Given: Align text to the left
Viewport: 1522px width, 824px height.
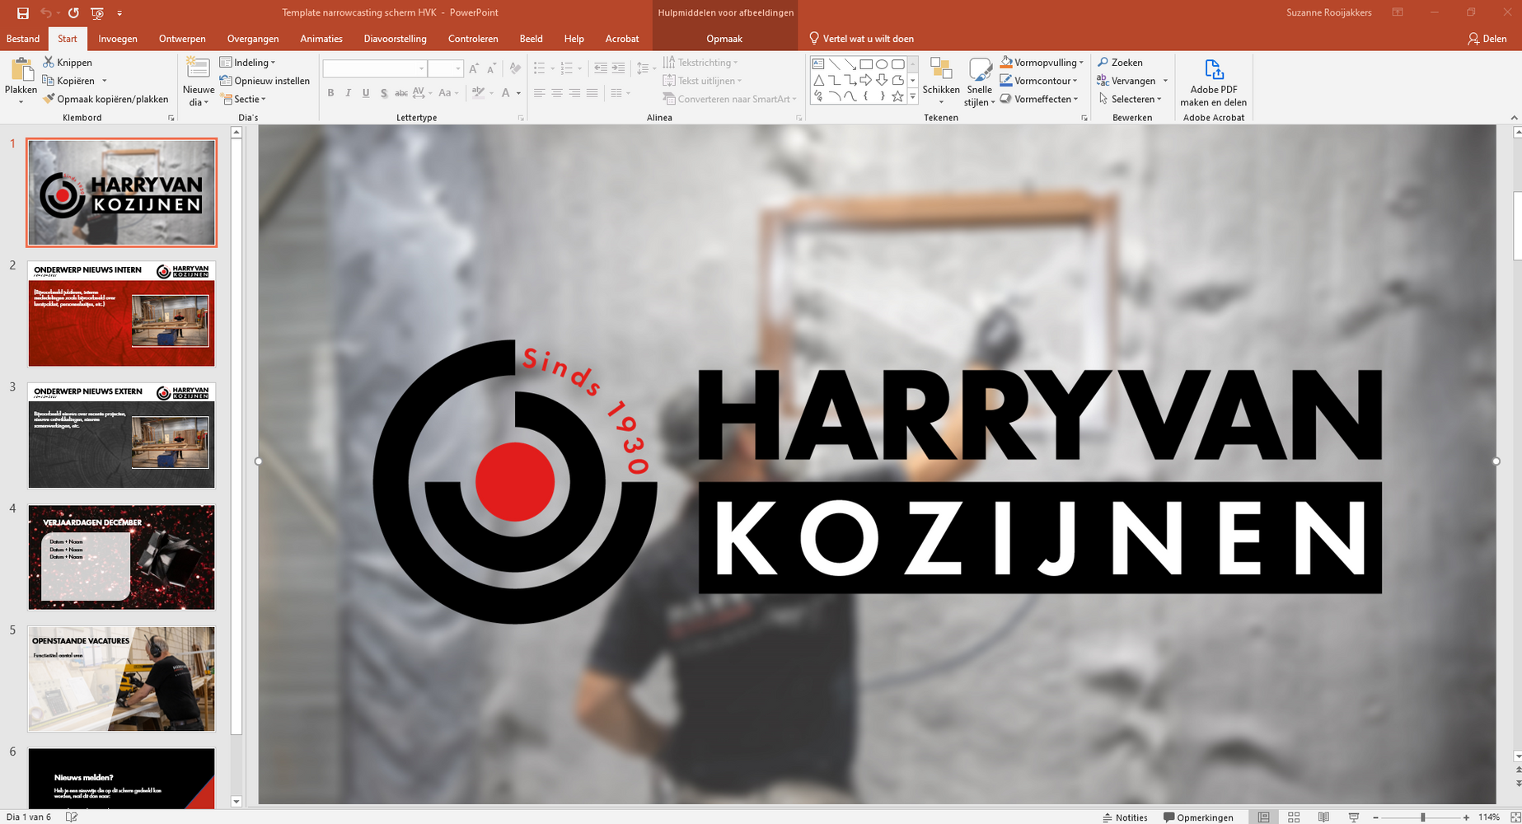Looking at the screenshot, I should 539,93.
